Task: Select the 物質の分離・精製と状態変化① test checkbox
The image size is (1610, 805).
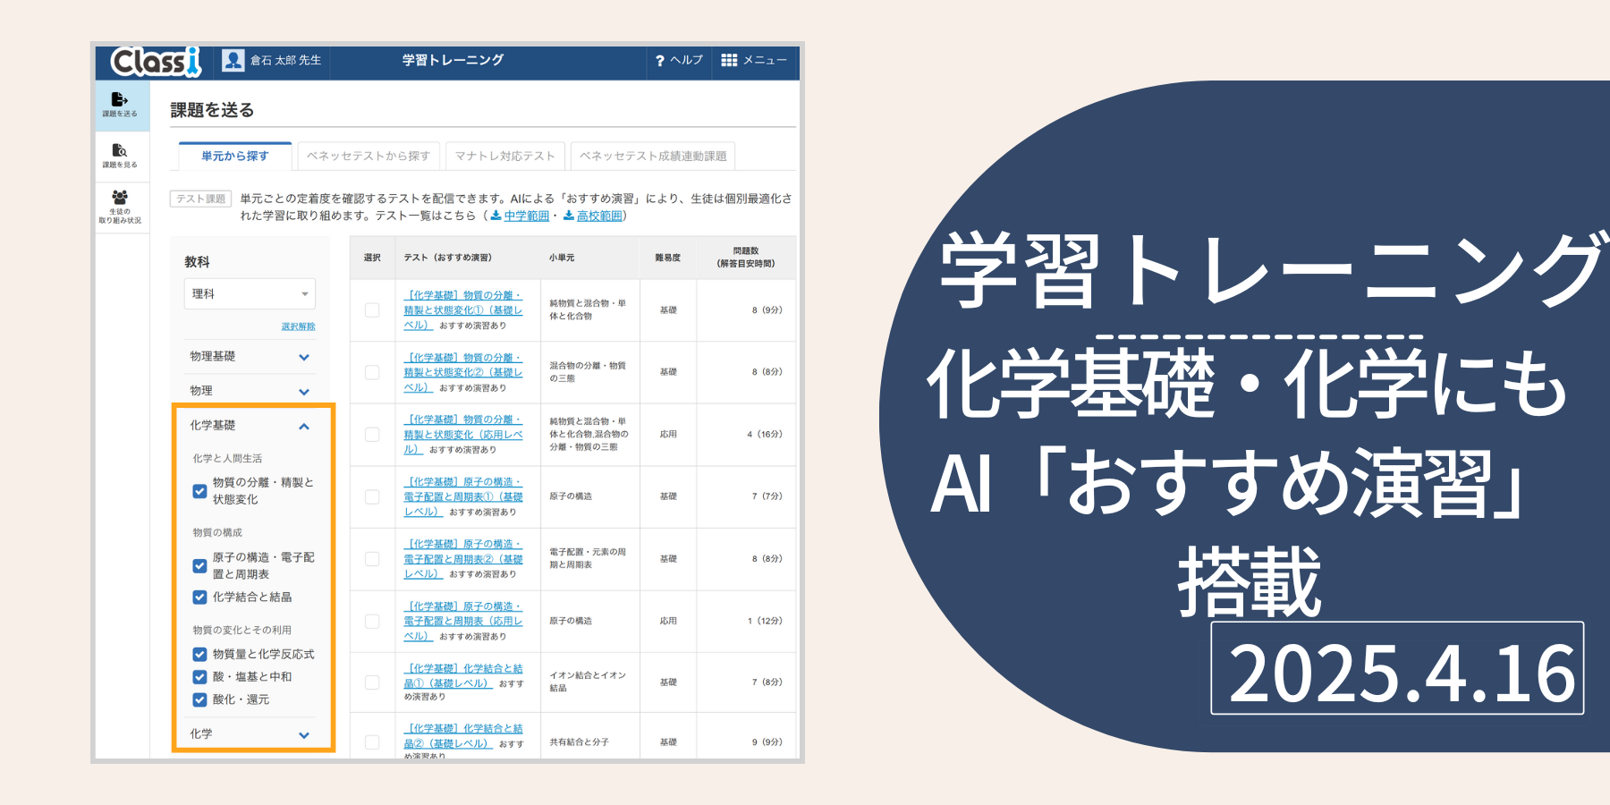Action: point(372,310)
